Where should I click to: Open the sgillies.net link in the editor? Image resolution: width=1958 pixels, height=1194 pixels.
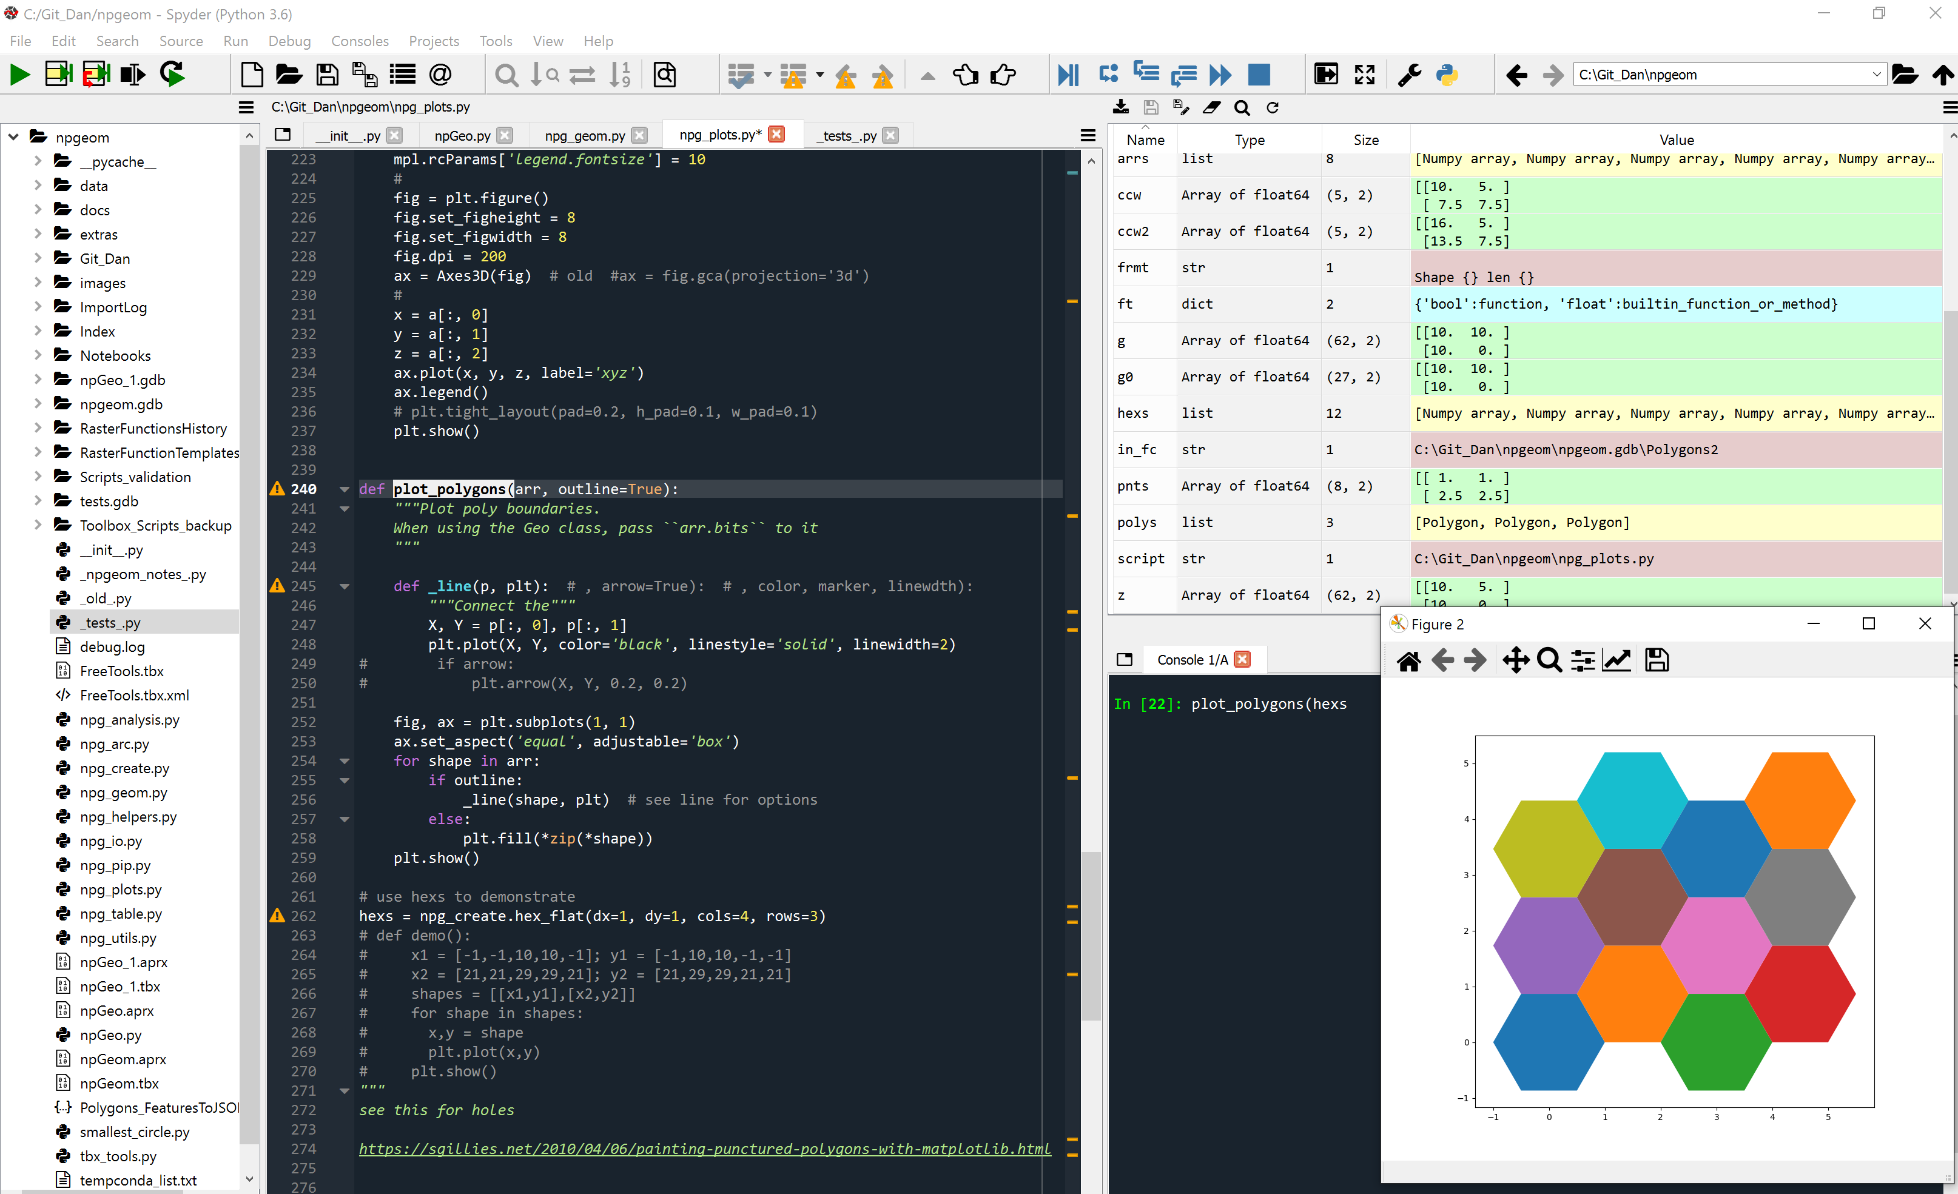705,1149
